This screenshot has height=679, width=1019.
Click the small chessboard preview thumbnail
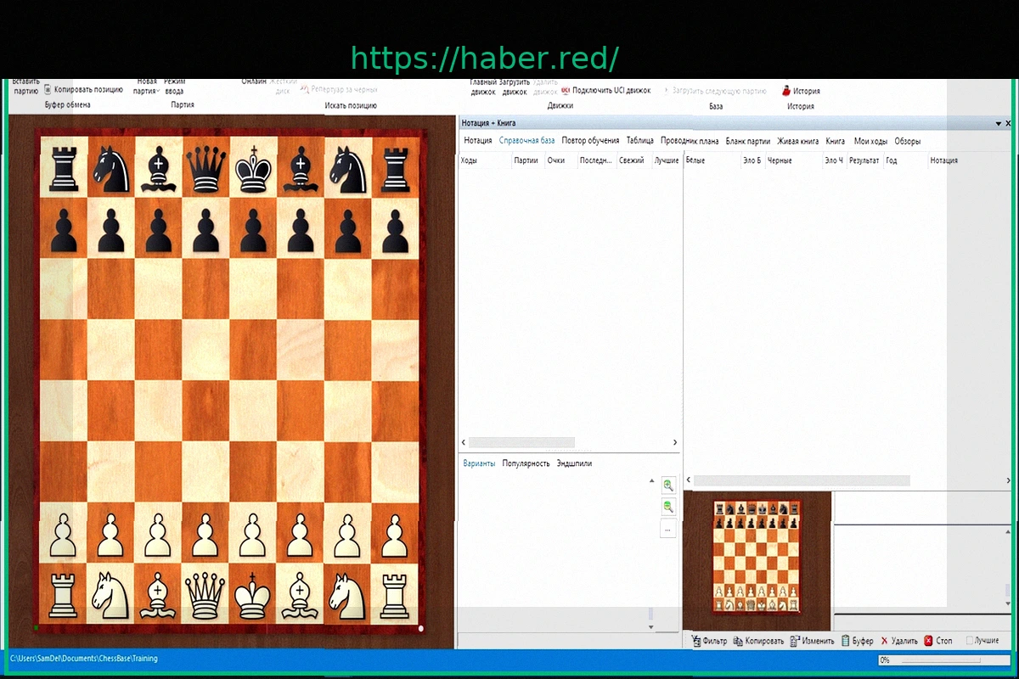coord(757,555)
